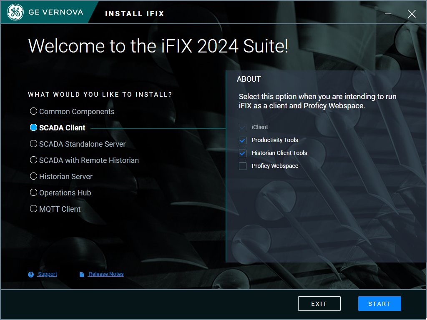
Task: Select the SCADA Client radio button
Action: [x=33, y=127]
